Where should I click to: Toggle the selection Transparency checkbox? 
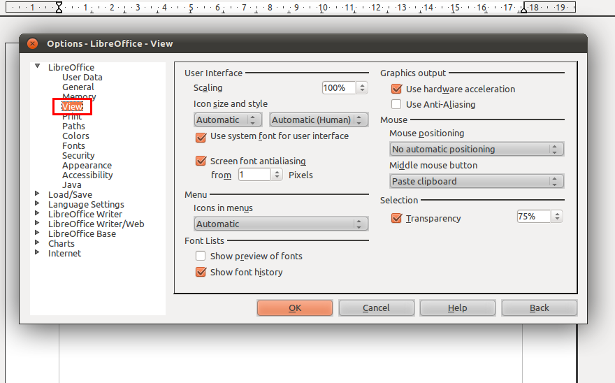(x=396, y=218)
